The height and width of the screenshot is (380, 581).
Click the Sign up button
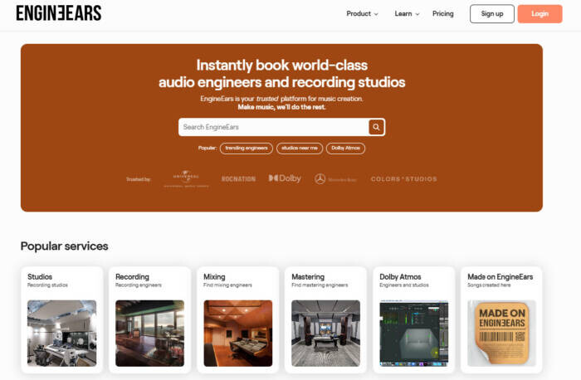491,14
